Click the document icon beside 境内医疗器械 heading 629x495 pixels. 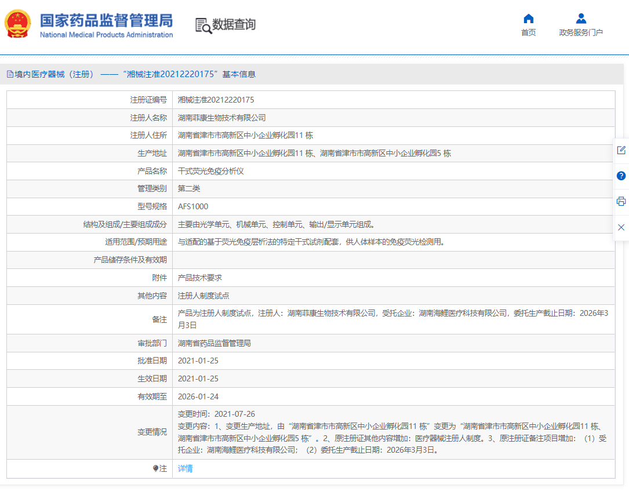pyautogui.click(x=10, y=74)
